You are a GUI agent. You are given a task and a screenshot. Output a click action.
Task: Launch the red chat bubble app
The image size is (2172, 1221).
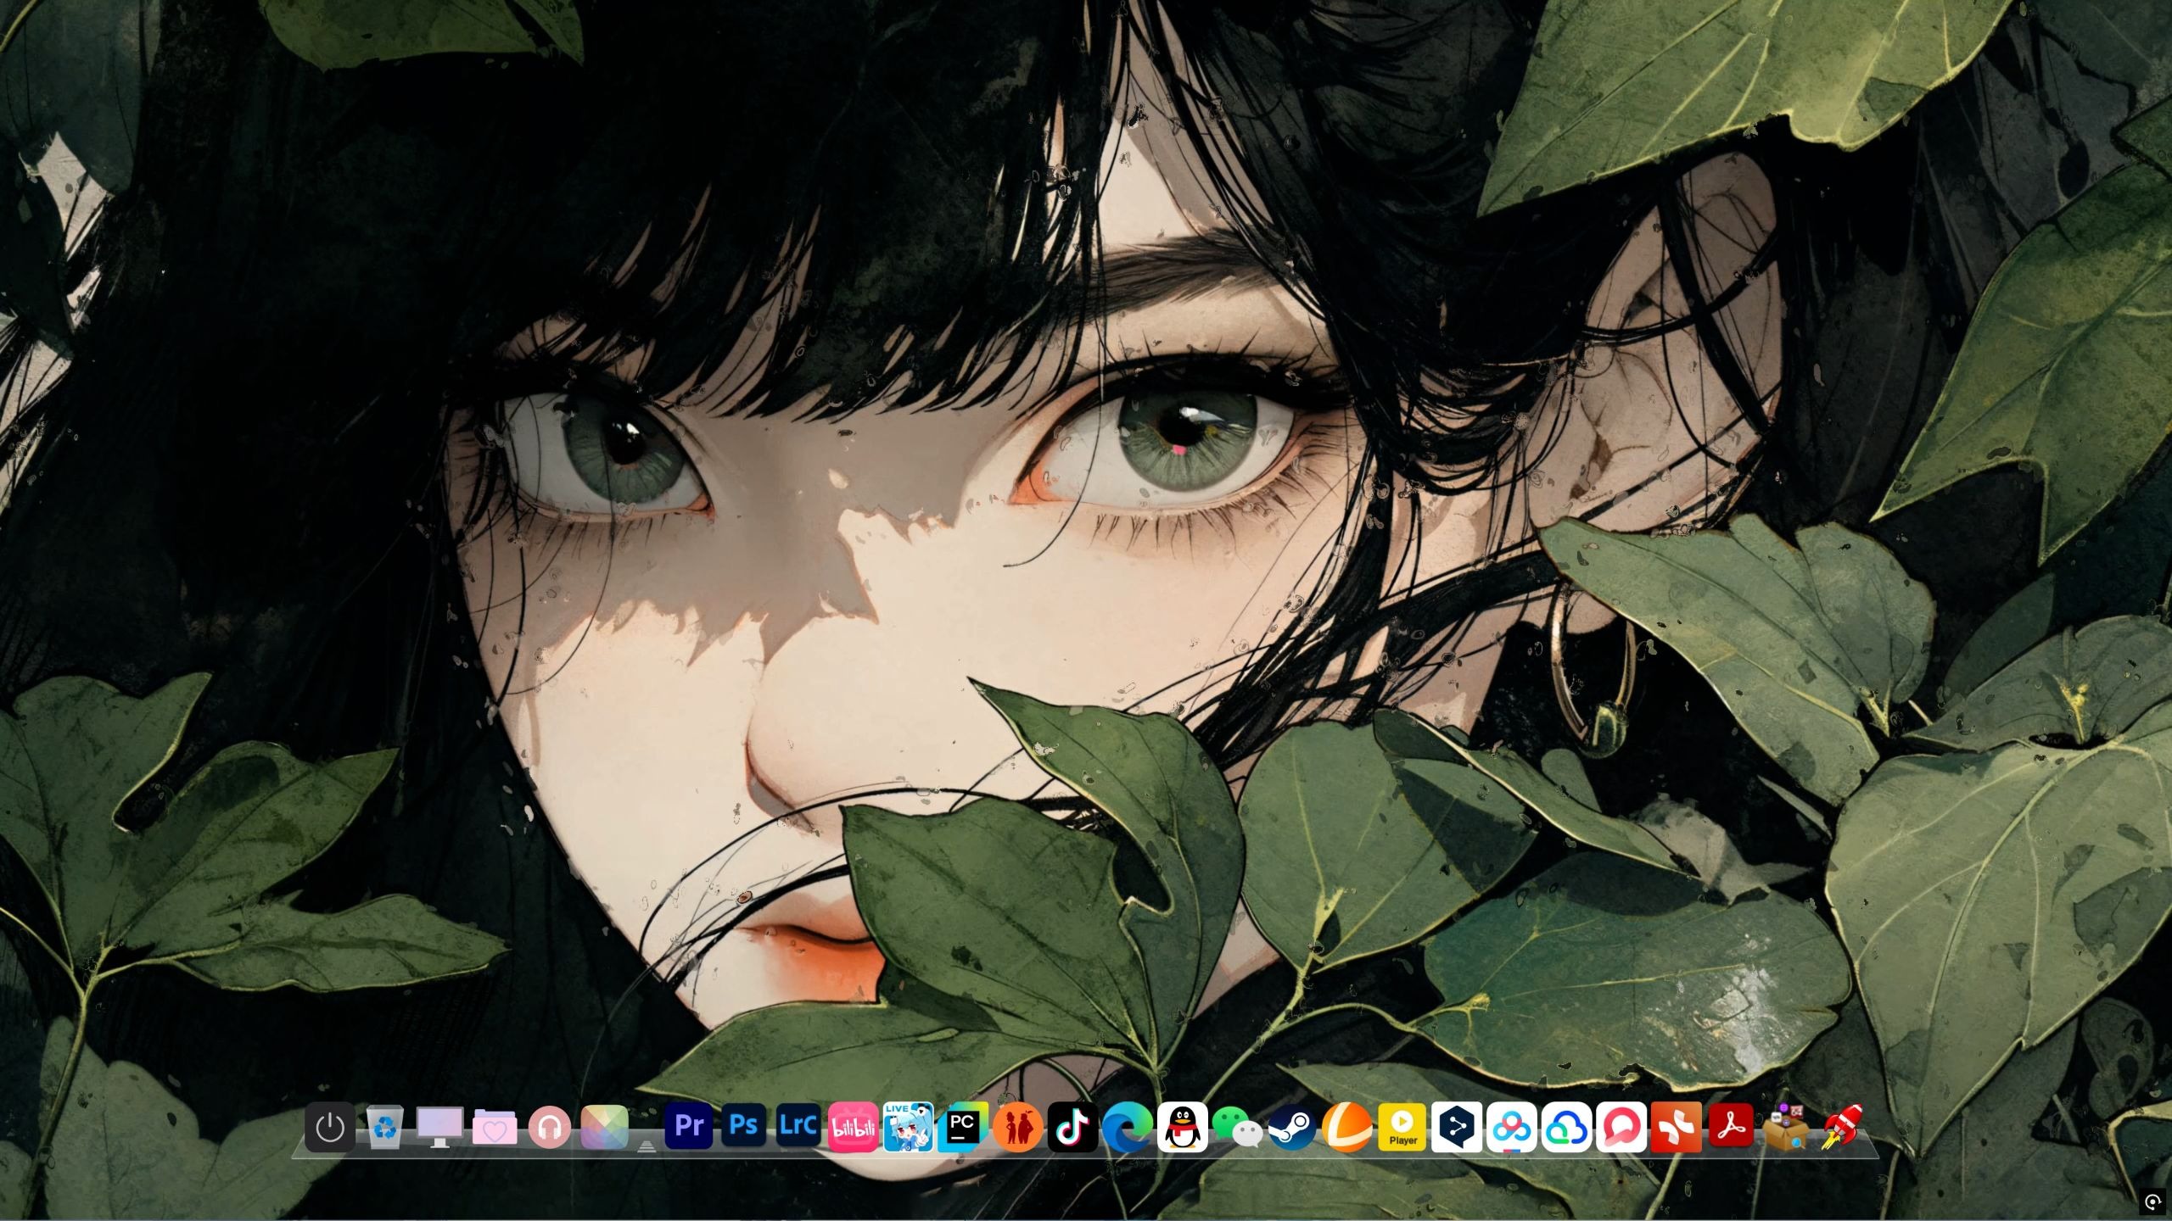pos(1621,1128)
